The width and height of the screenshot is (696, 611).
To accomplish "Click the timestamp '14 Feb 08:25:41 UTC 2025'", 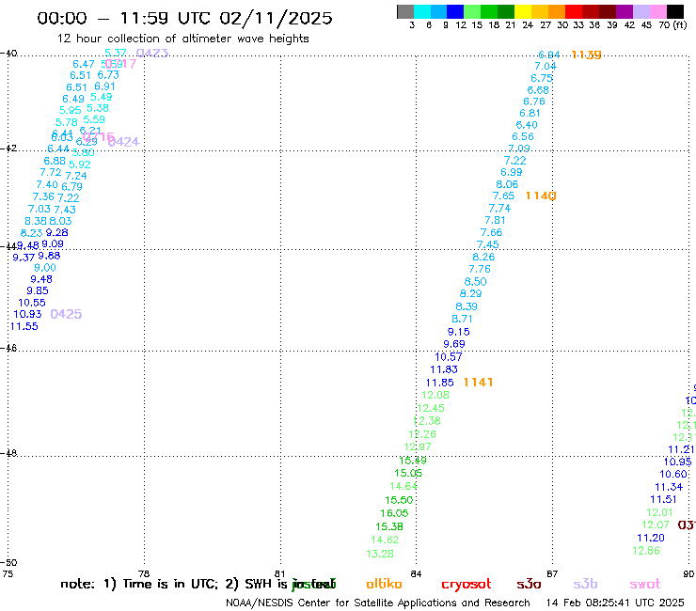I will click(x=615, y=603).
